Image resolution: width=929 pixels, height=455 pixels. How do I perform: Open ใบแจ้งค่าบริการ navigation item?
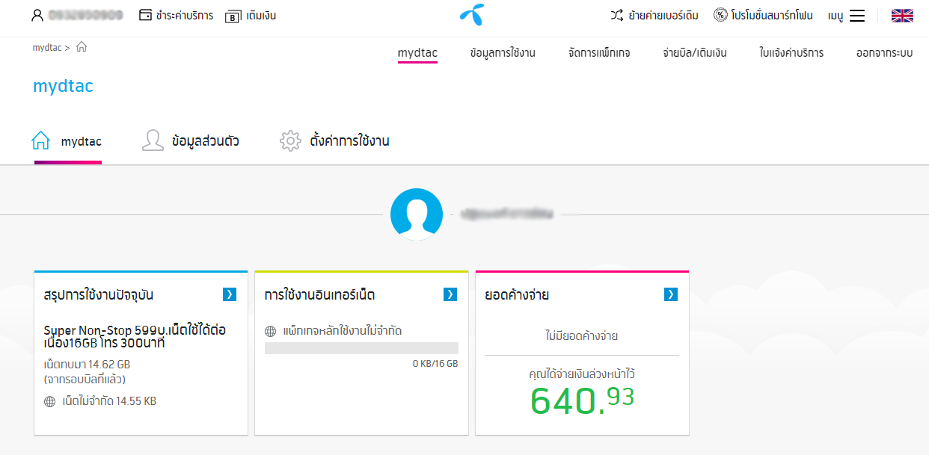click(791, 53)
